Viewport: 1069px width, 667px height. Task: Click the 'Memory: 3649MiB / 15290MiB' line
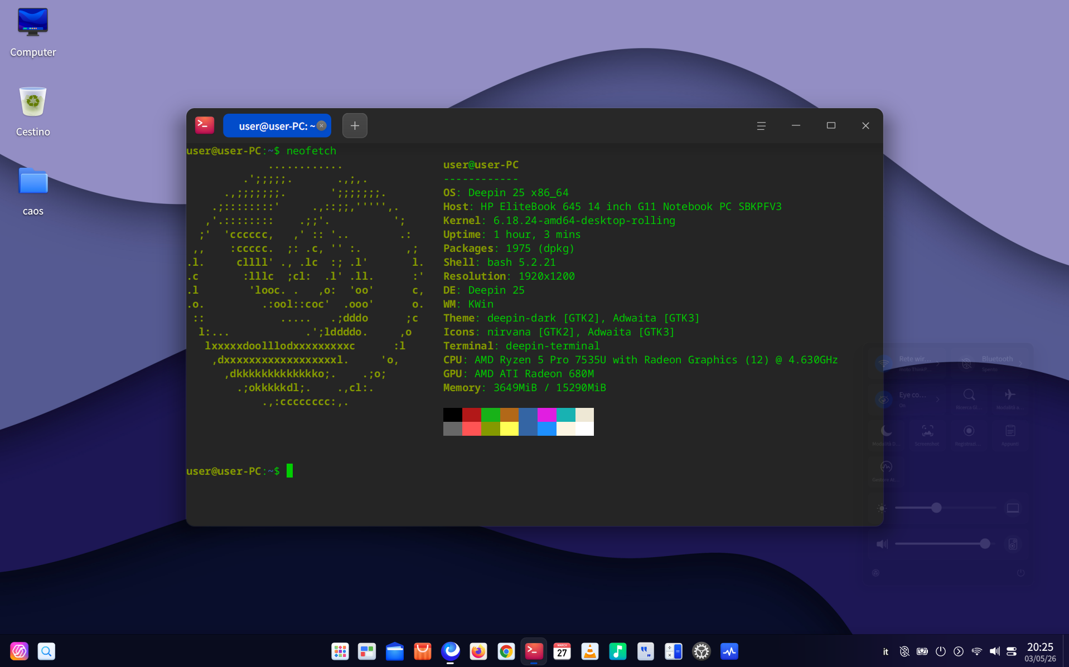[525, 388]
